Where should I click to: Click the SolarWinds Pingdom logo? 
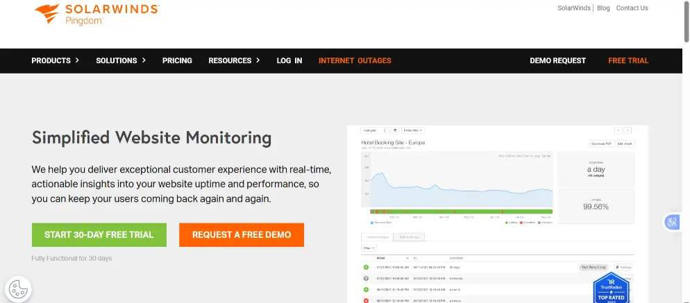tap(96, 14)
